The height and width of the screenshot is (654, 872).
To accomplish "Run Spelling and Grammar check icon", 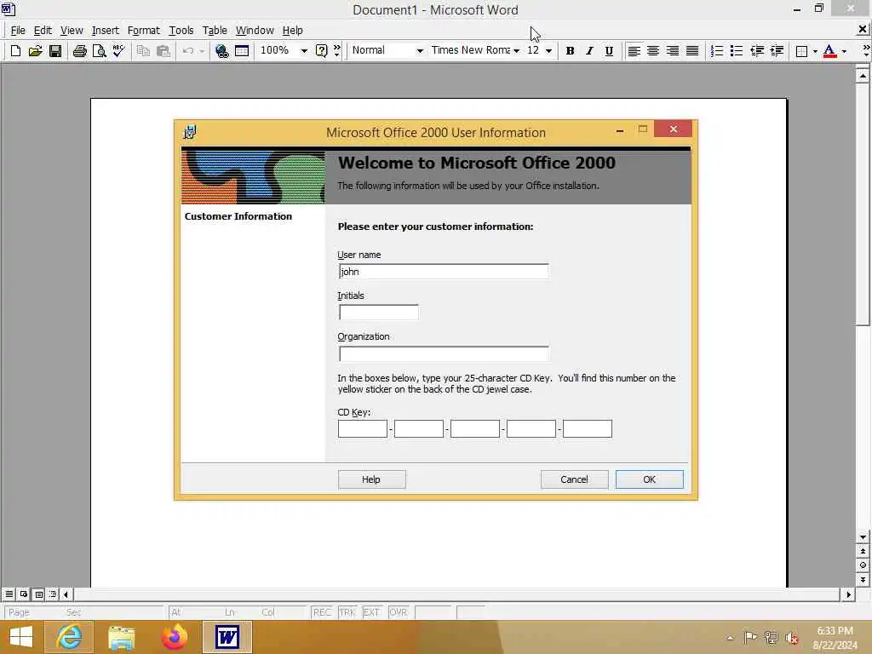I will 118,51.
